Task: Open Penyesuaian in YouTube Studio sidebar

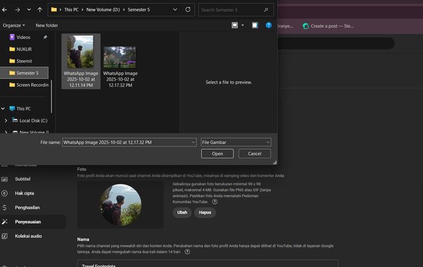Action: tap(28, 222)
